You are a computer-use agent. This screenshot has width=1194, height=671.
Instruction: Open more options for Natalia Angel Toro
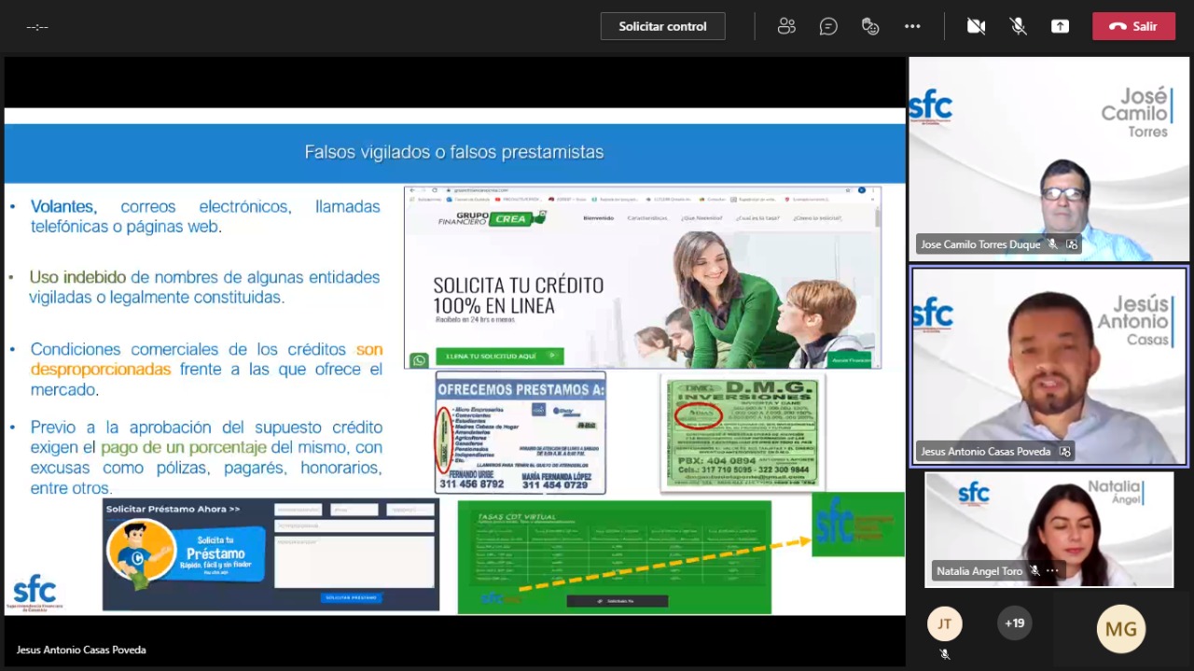[x=1052, y=571]
